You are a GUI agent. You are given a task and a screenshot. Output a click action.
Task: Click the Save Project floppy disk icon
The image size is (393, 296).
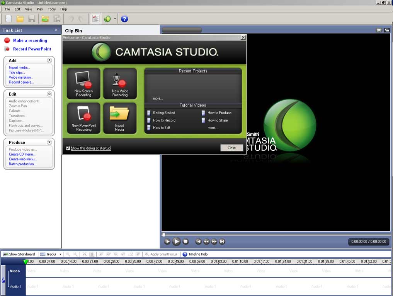(x=32, y=19)
